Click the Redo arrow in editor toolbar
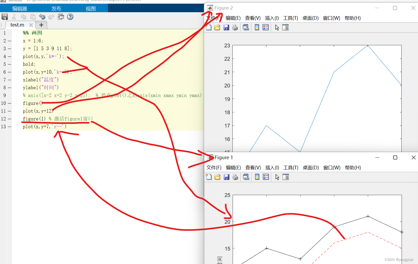This screenshot has width=418, height=264. coord(51,17)
